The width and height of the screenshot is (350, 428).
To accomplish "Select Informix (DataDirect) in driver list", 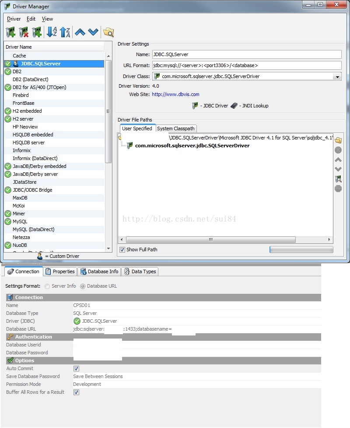I will [x=54, y=158].
